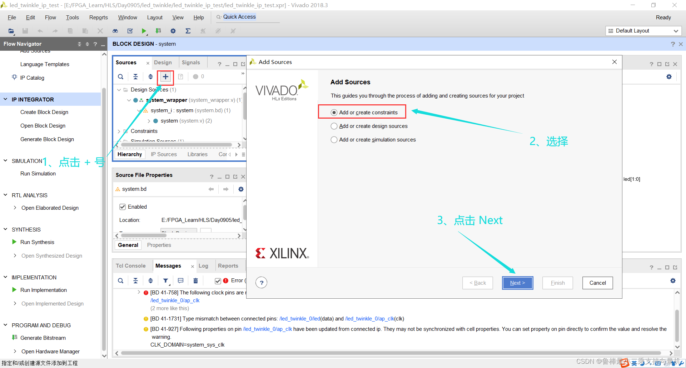Search in the Messages panel
The height and width of the screenshot is (368, 686).
click(x=121, y=280)
